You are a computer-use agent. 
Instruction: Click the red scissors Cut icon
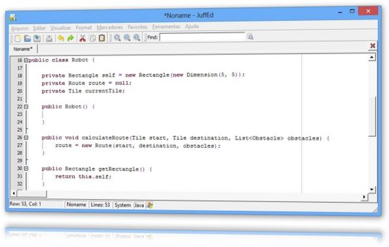coord(83,38)
